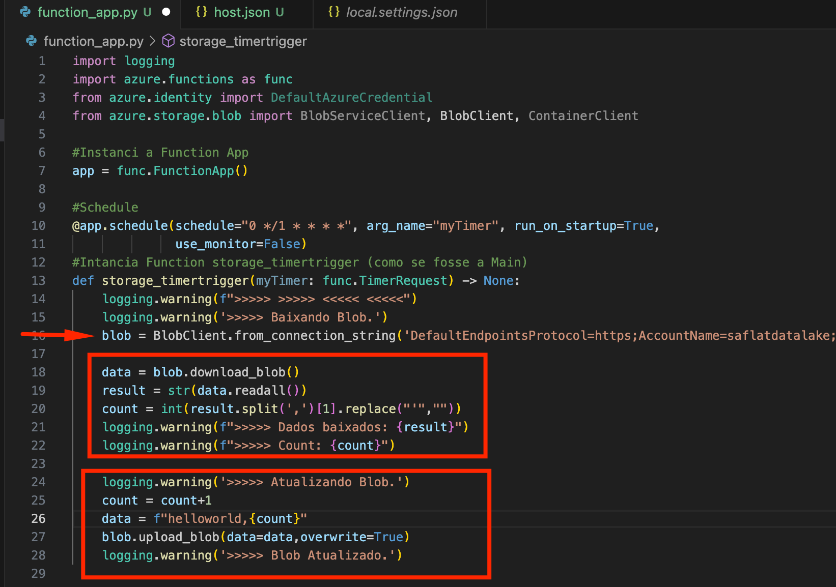Click 'helloworld,{count}' string on line 26
Viewport: 836px width, 587px height.
(x=234, y=519)
